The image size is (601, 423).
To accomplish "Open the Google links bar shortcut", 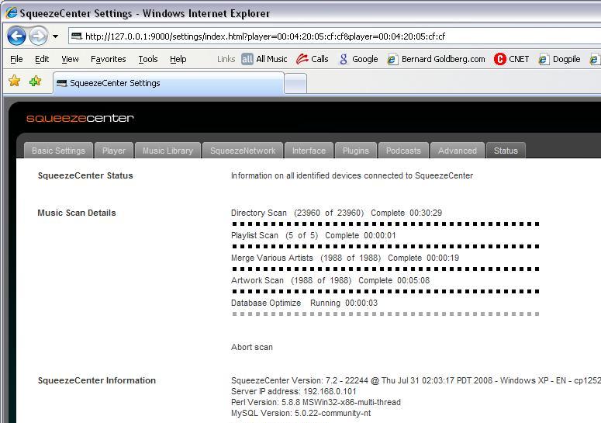I will [358, 59].
